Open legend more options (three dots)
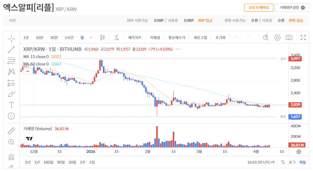 (178, 49)
